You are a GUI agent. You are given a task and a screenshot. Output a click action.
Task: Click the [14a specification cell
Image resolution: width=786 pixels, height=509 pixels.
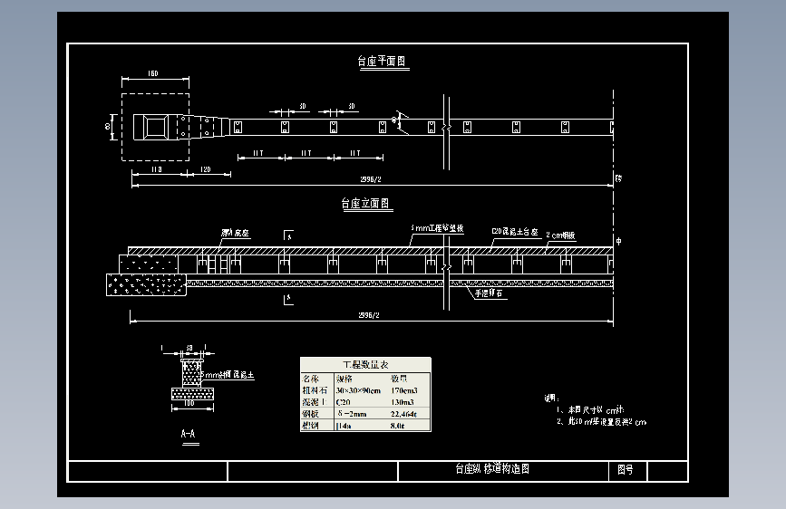click(x=344, y=426)
